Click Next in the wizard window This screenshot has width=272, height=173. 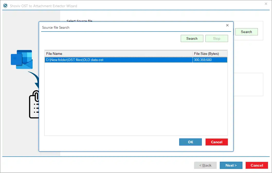231,165
